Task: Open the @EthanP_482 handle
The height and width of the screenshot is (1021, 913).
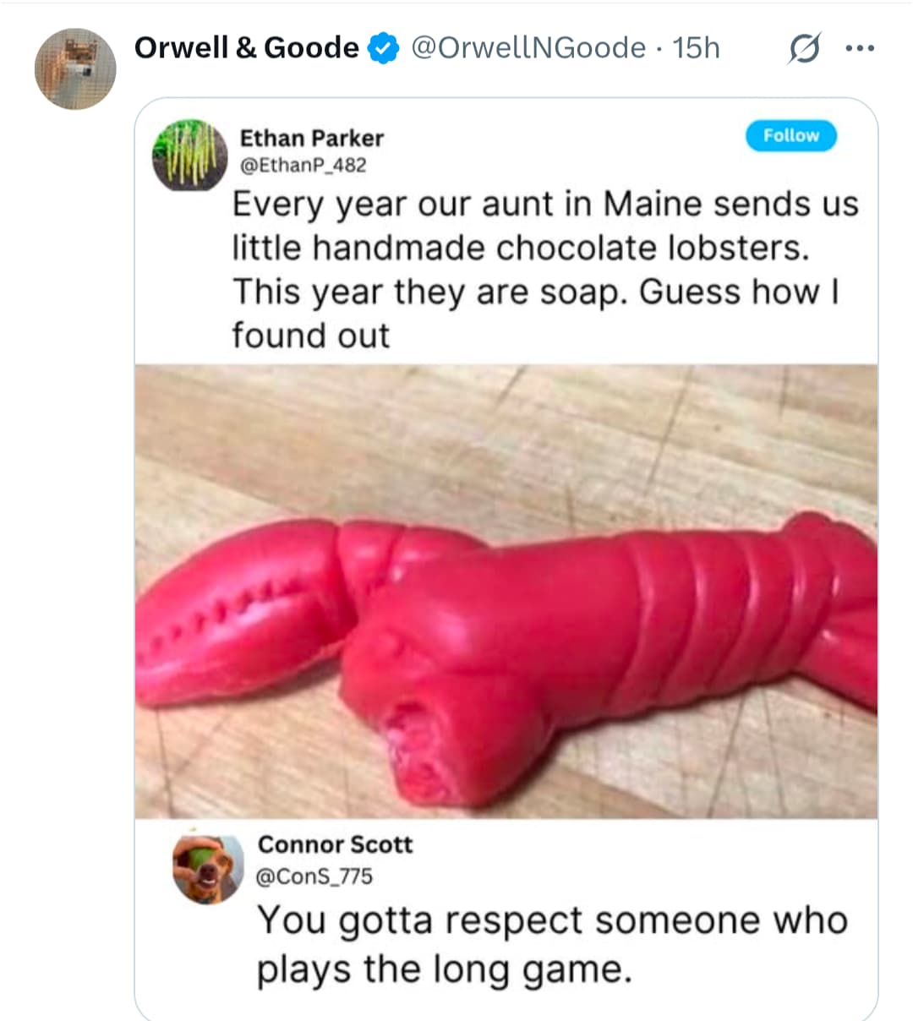Action: coord(303,166)
